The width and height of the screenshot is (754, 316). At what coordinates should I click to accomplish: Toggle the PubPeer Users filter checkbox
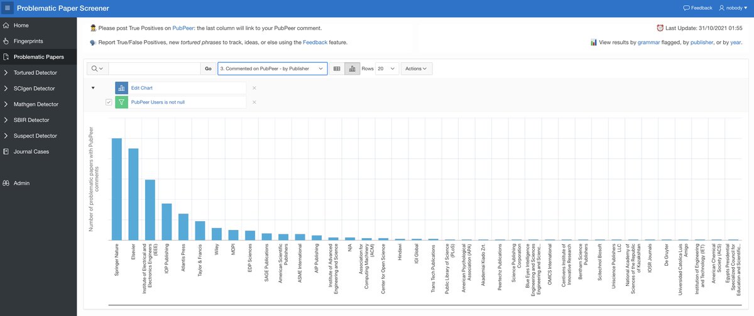point(109,102)
